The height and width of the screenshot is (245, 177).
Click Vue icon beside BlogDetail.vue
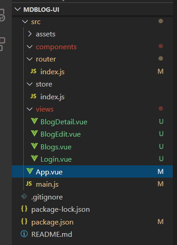coord(34,121)
